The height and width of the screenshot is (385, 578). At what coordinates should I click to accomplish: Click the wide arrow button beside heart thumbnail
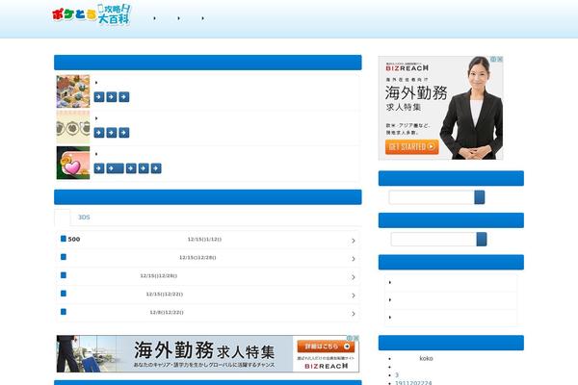(115, 168)
